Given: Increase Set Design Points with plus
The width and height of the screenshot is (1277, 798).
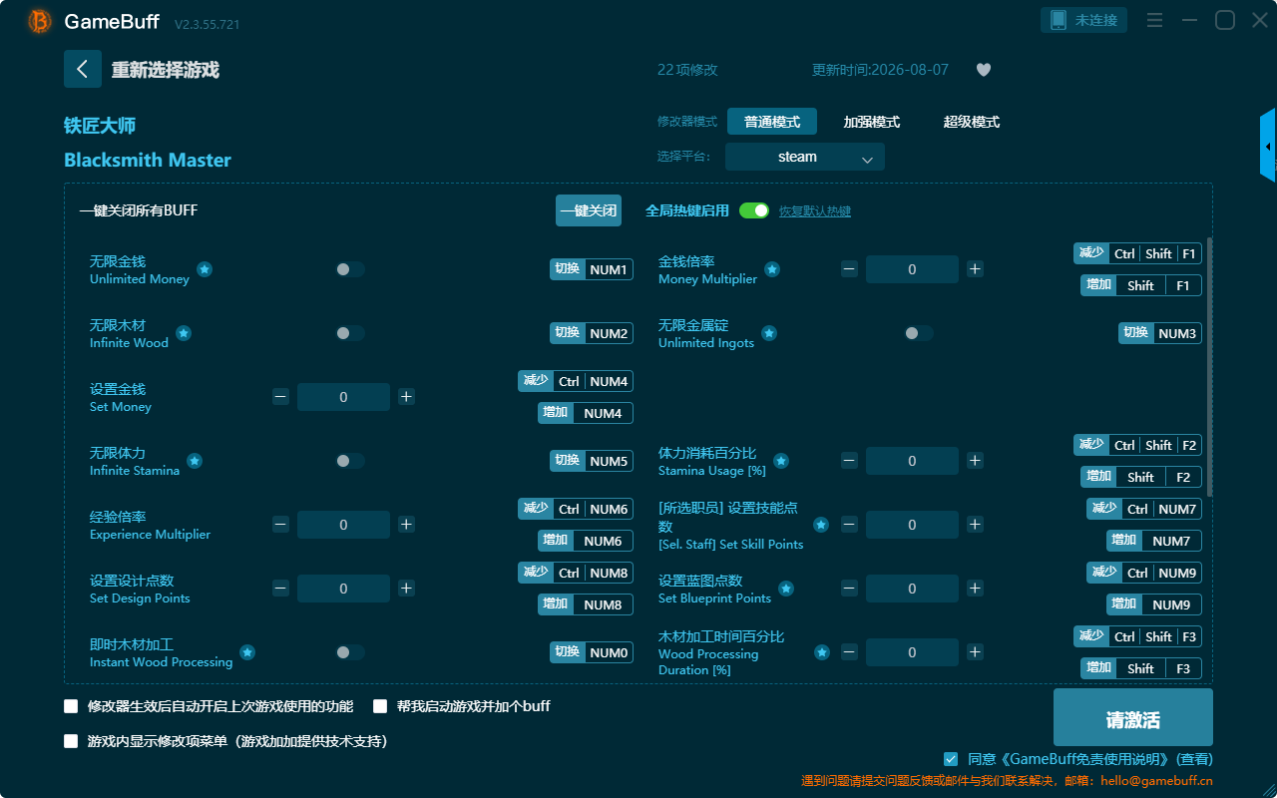Looking at the screenshot, I should pos(406,589).
